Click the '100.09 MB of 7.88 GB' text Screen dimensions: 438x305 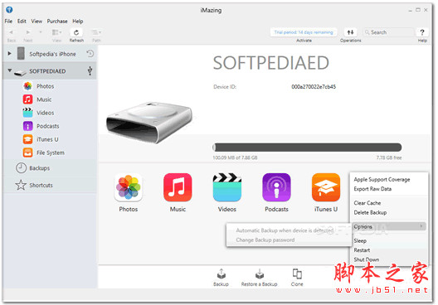[236, 157]
